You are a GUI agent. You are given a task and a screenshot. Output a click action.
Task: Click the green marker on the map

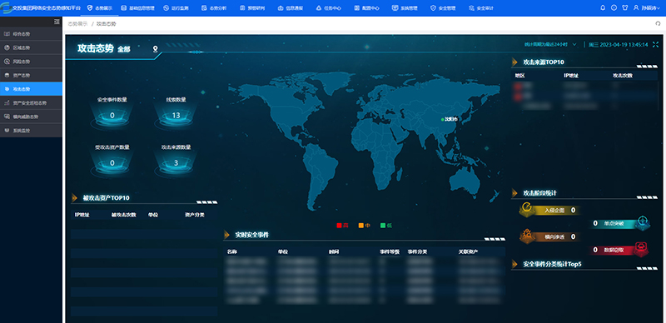tap(442, 119)
